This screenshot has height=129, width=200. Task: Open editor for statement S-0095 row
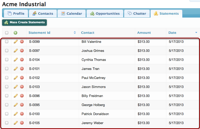pyautogui.click(x=16, y=105)
